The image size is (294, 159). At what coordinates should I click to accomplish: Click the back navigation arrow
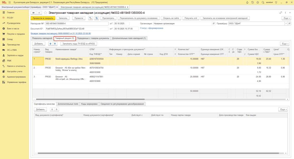[x=34, y=13]
